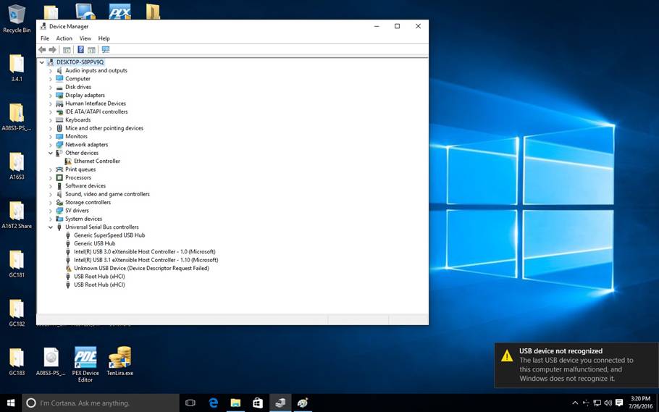The image size is (659, 412).
Task: Expand the Display adapters chevron
Action: click(x=51, y=96)
